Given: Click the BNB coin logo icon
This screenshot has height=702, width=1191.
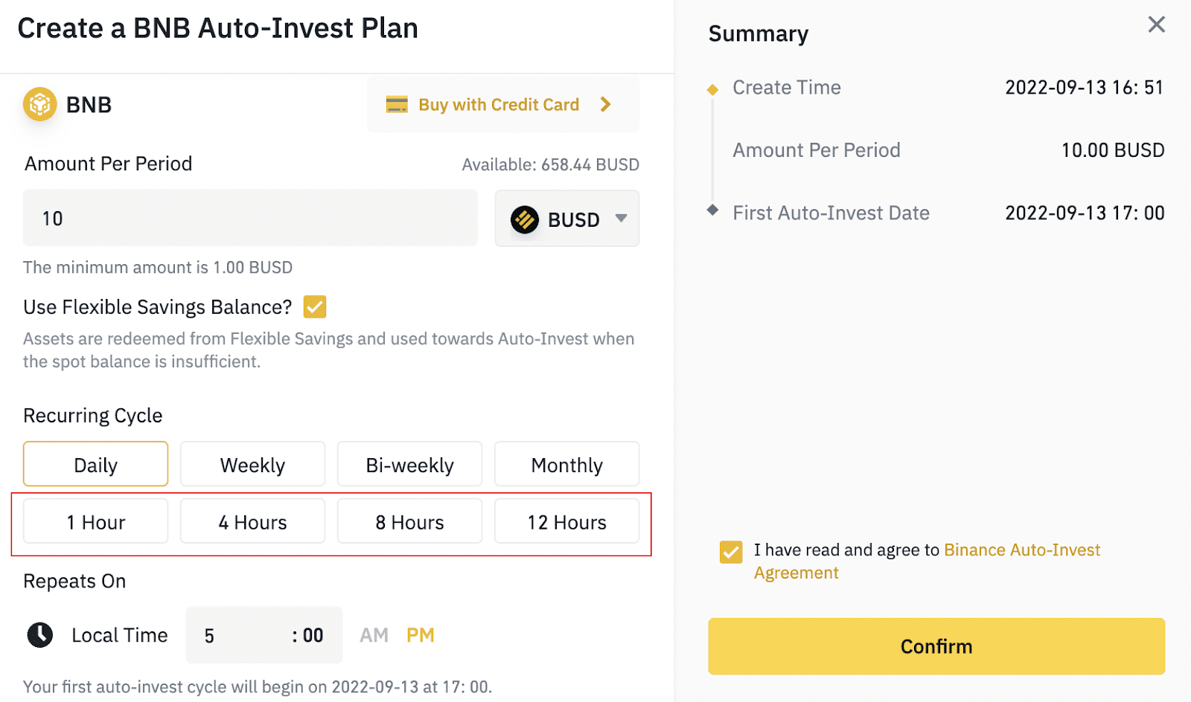Looking at the screenshot, I should tap(40, 104).
